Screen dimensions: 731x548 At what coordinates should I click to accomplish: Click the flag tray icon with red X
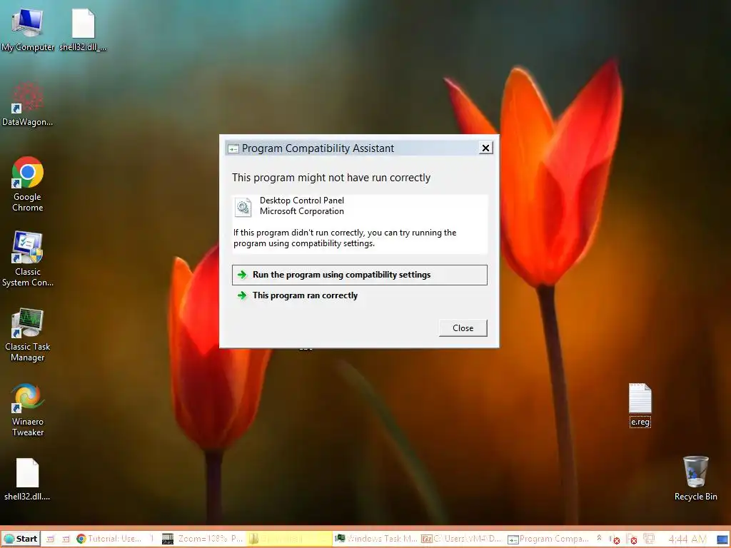pos(632,539)
